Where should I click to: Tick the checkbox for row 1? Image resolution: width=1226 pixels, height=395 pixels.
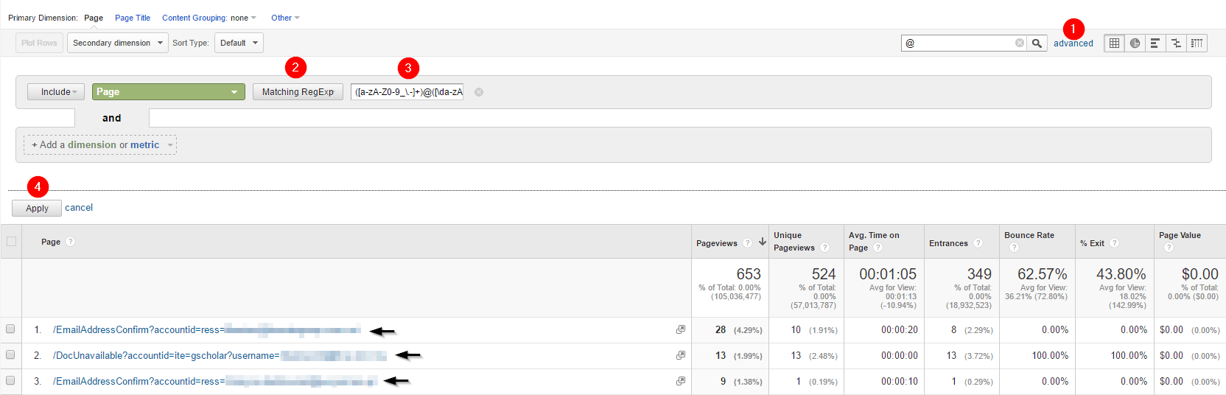click(x=10, y=329)
